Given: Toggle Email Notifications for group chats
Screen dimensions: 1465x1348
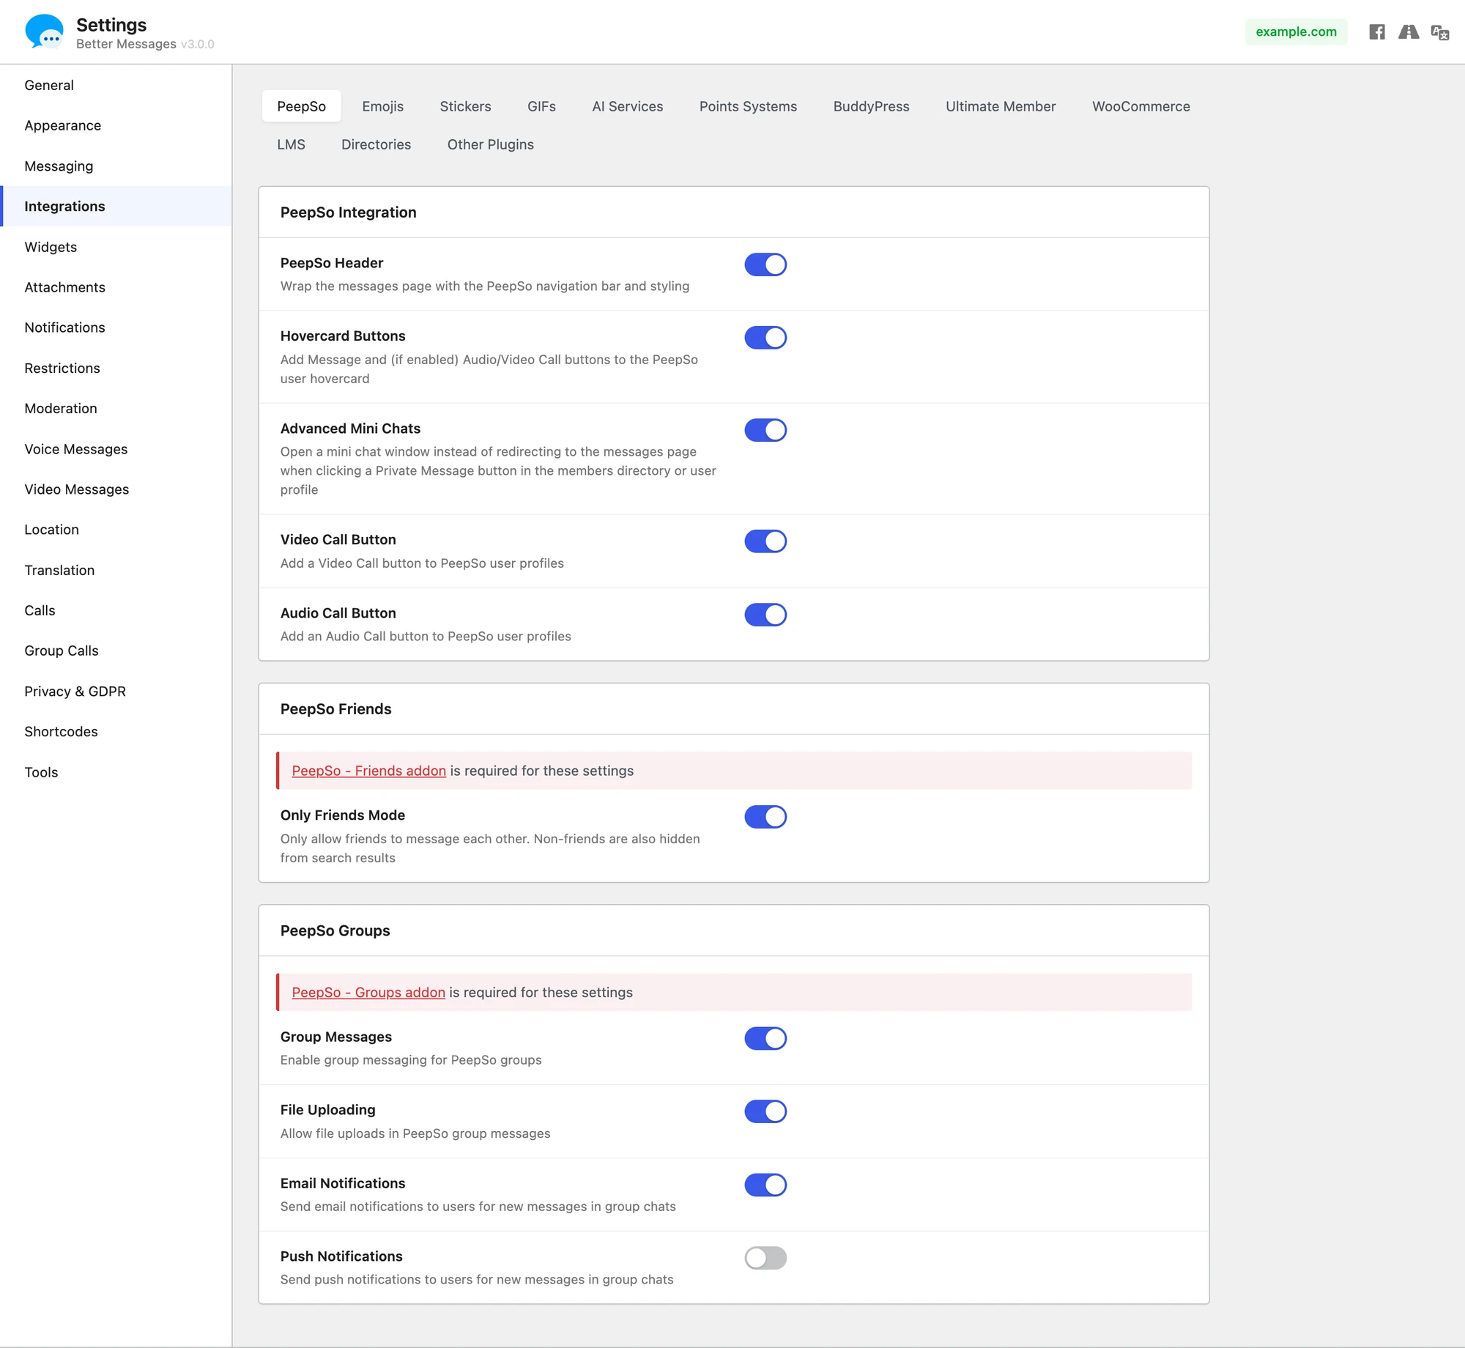Looking at the screenshot, I should (x=765, y=1185).
